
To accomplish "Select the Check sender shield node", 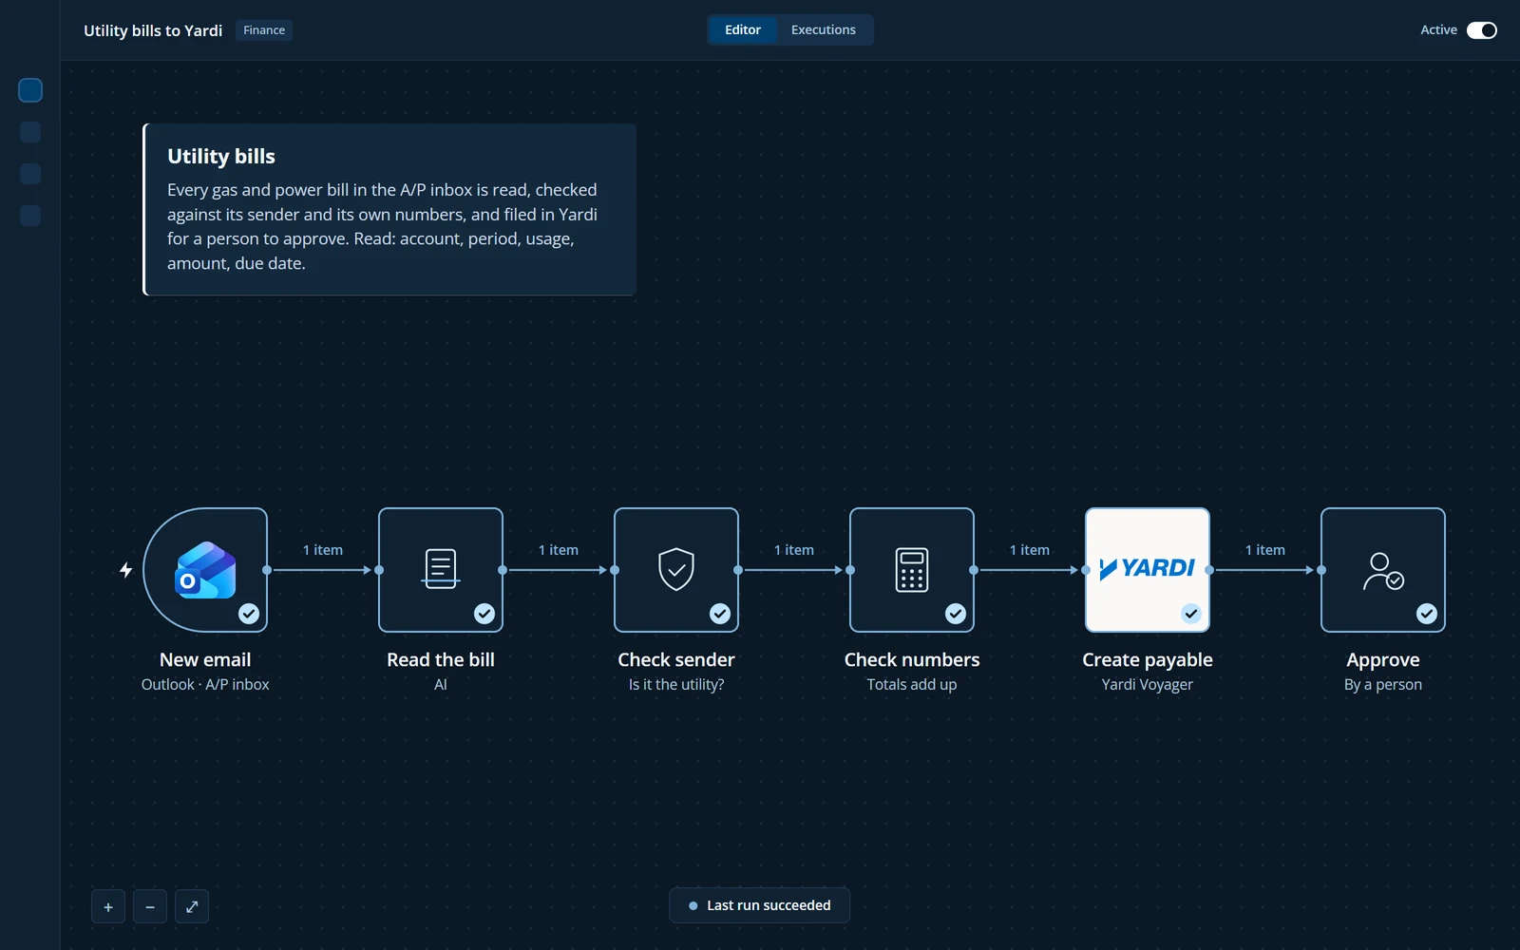I will [x=676, y=570].
